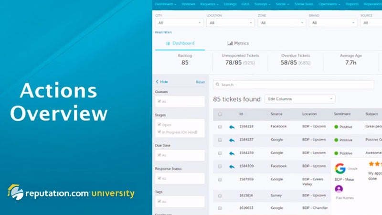Click the green sentiment dot for ticket 1584237
The width and height of the screenshot is (382, 215).
pos(336,140)
